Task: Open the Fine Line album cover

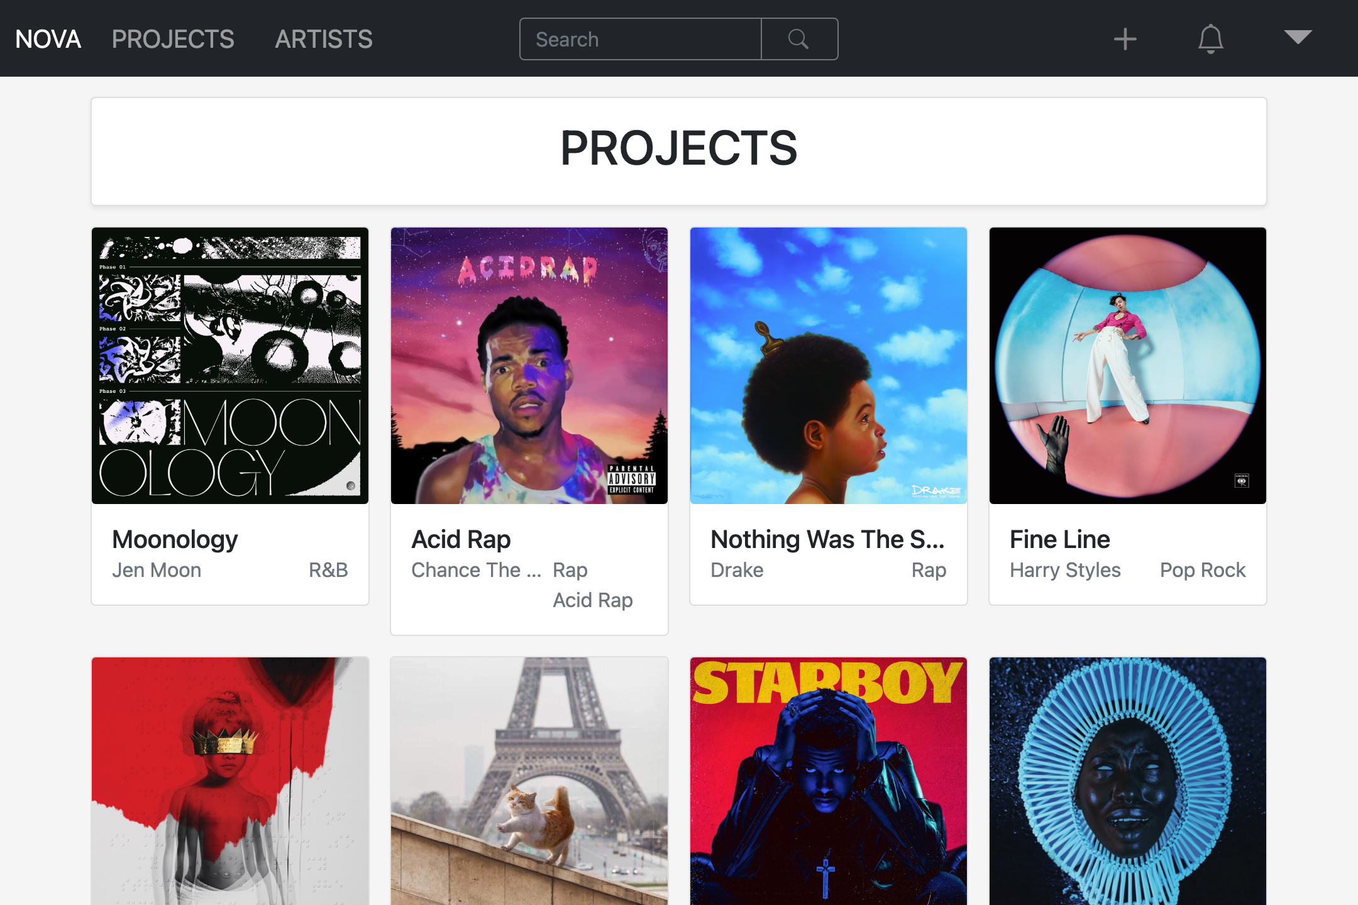Action: [1128, 366]
